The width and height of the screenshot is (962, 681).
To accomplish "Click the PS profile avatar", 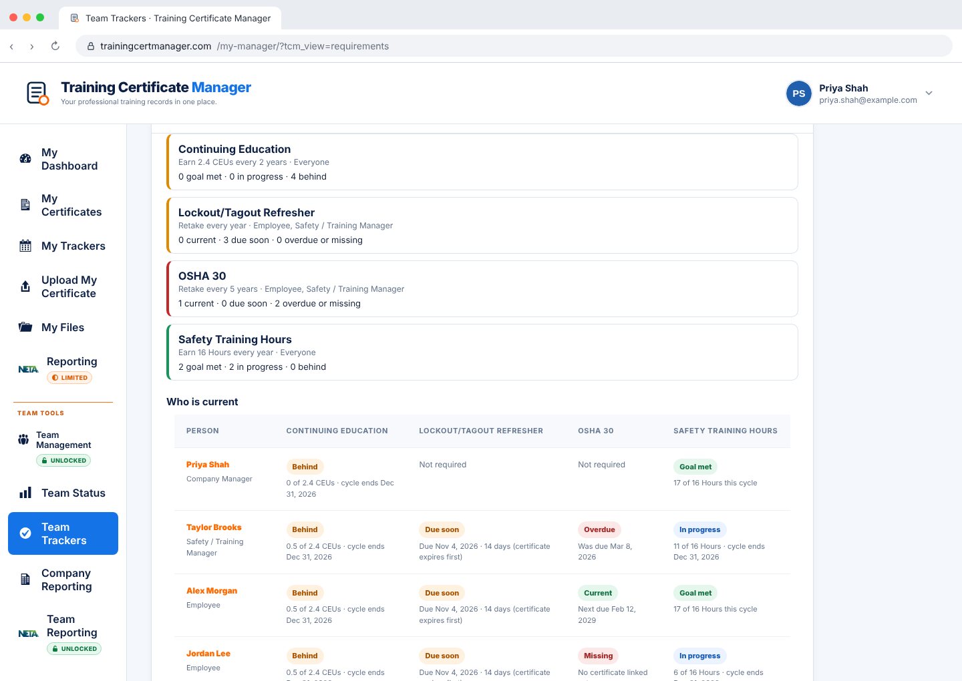I will tap(799, 93).
